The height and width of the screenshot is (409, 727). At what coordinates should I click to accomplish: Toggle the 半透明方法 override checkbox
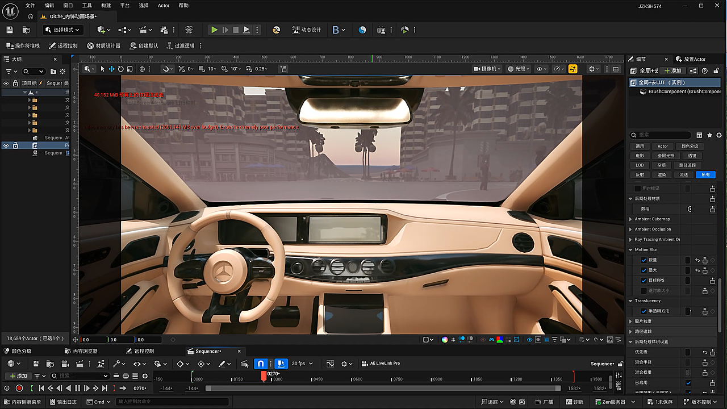pyautogui.click(x=644, y=311)
